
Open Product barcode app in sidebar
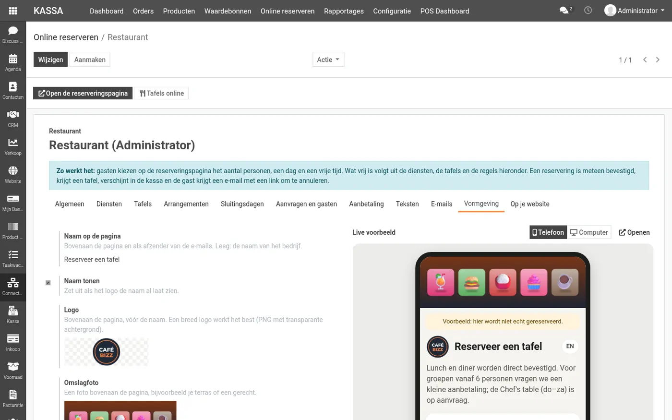(13, 231)
